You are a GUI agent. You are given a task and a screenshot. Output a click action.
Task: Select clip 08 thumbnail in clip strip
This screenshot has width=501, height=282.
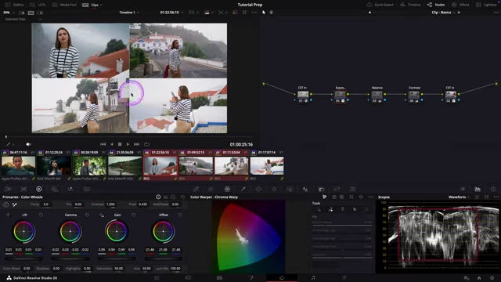click(267, 165)
